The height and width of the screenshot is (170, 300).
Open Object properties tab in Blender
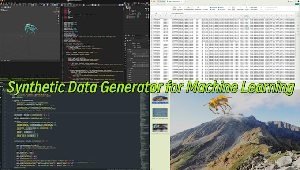click(125, 55)
